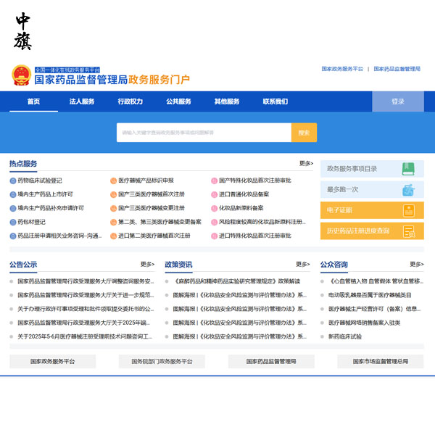Click the orange bullet icon beside 医疗器械产品标识申报

point(113,181)
